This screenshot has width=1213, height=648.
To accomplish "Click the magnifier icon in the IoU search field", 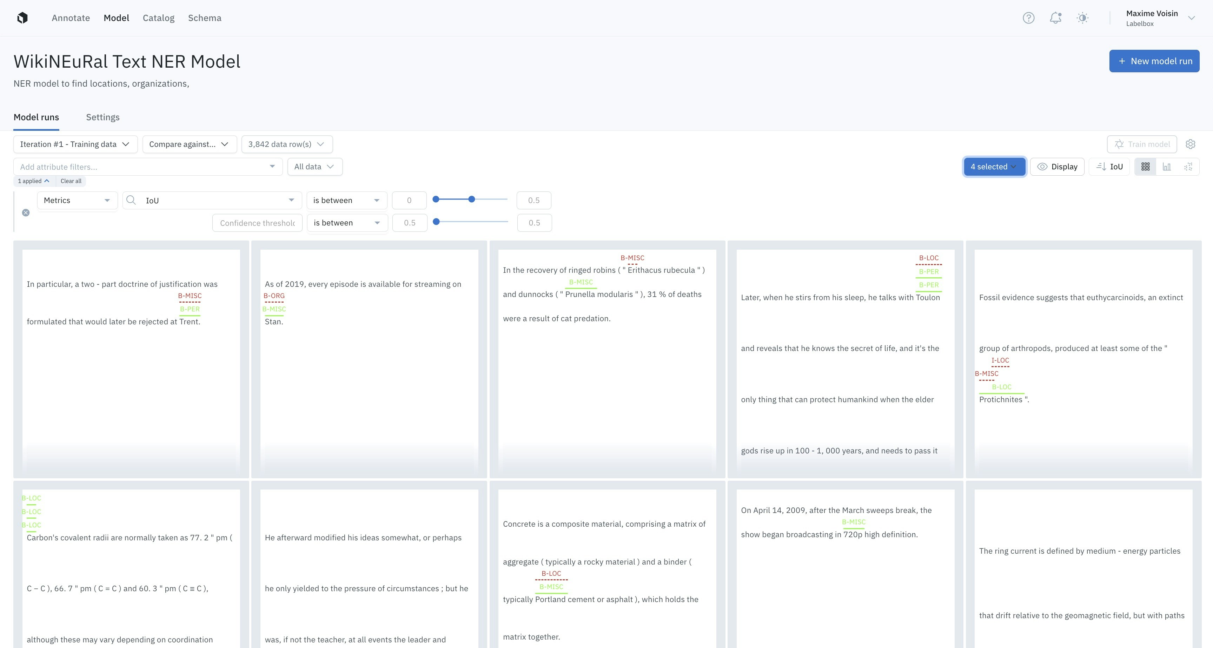I will coord(131,200).
